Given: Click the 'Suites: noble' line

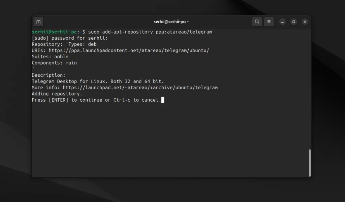Looking at the screenshot, I should tap(50, 57).
